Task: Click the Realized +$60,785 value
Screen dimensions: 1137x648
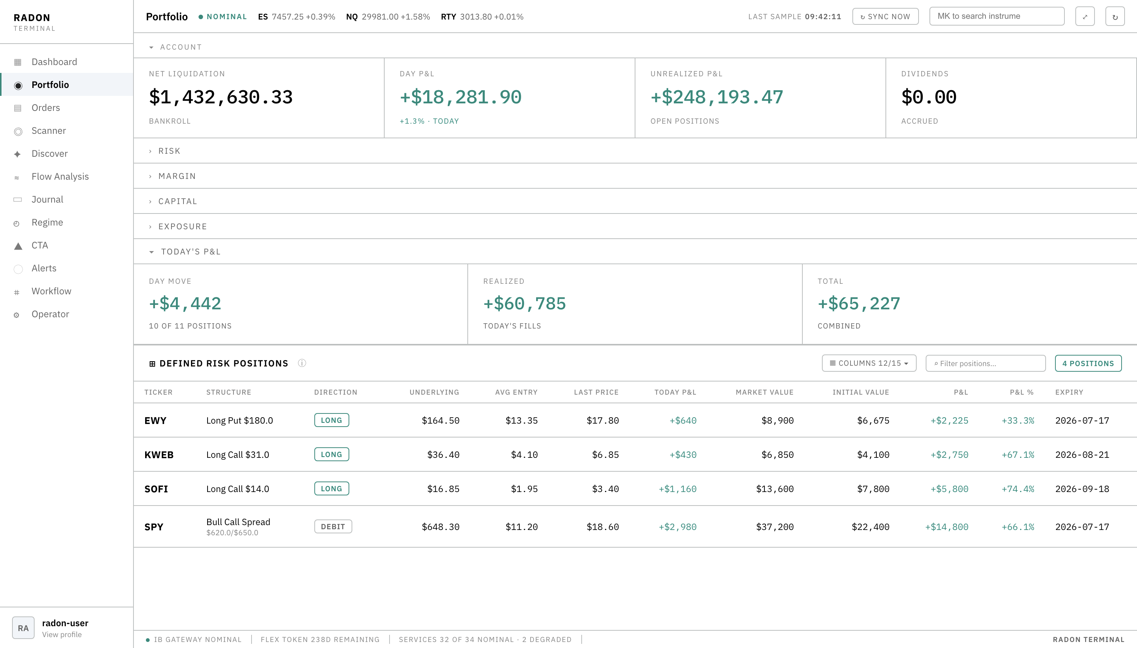Action: pos(525,304)
